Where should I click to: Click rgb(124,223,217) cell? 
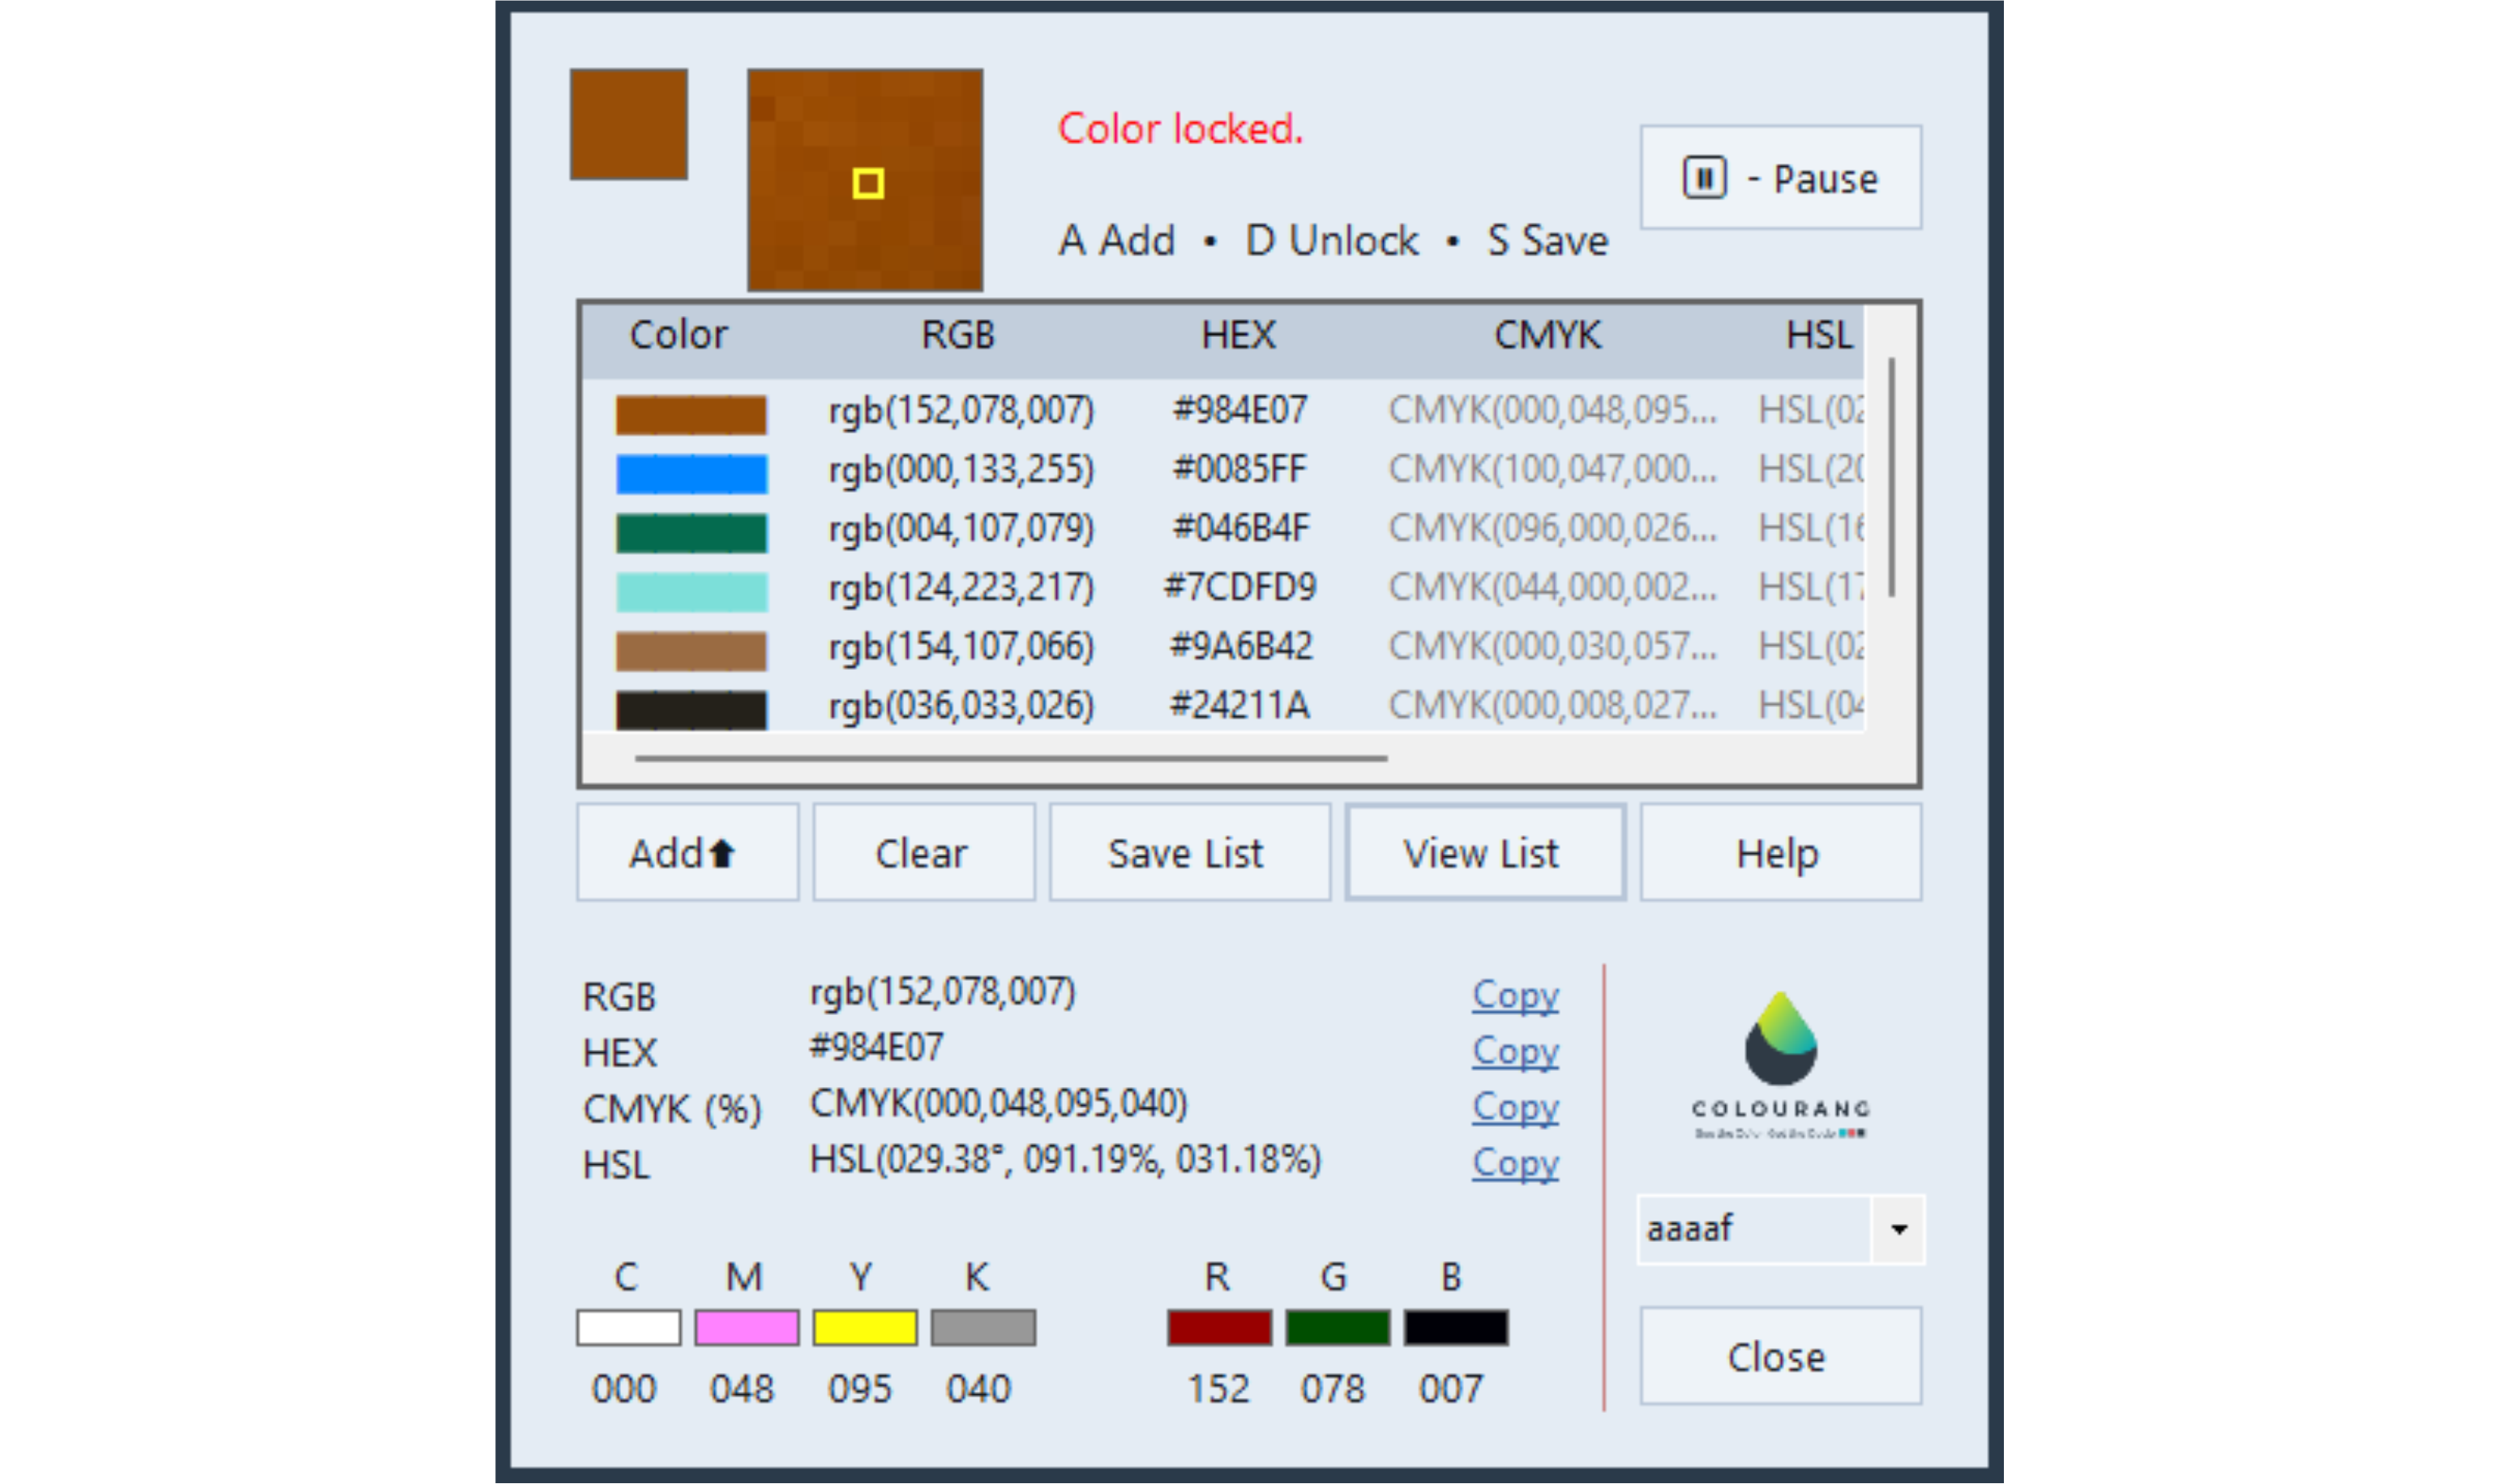pos(961,587)
